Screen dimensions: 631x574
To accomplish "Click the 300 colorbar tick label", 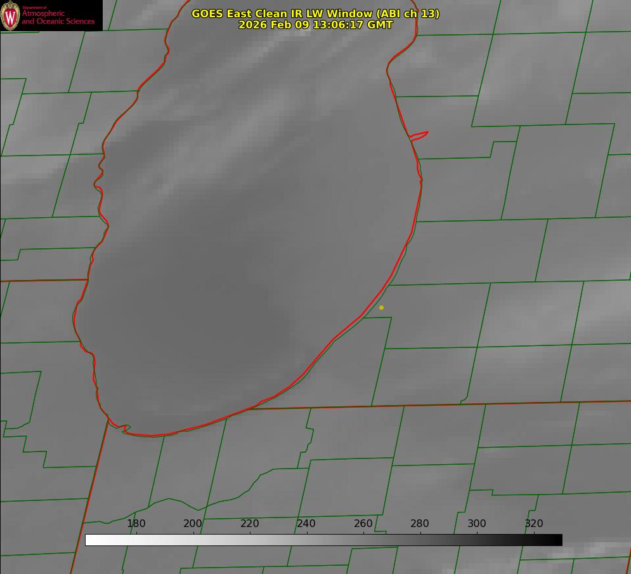I will coord(477,523).
